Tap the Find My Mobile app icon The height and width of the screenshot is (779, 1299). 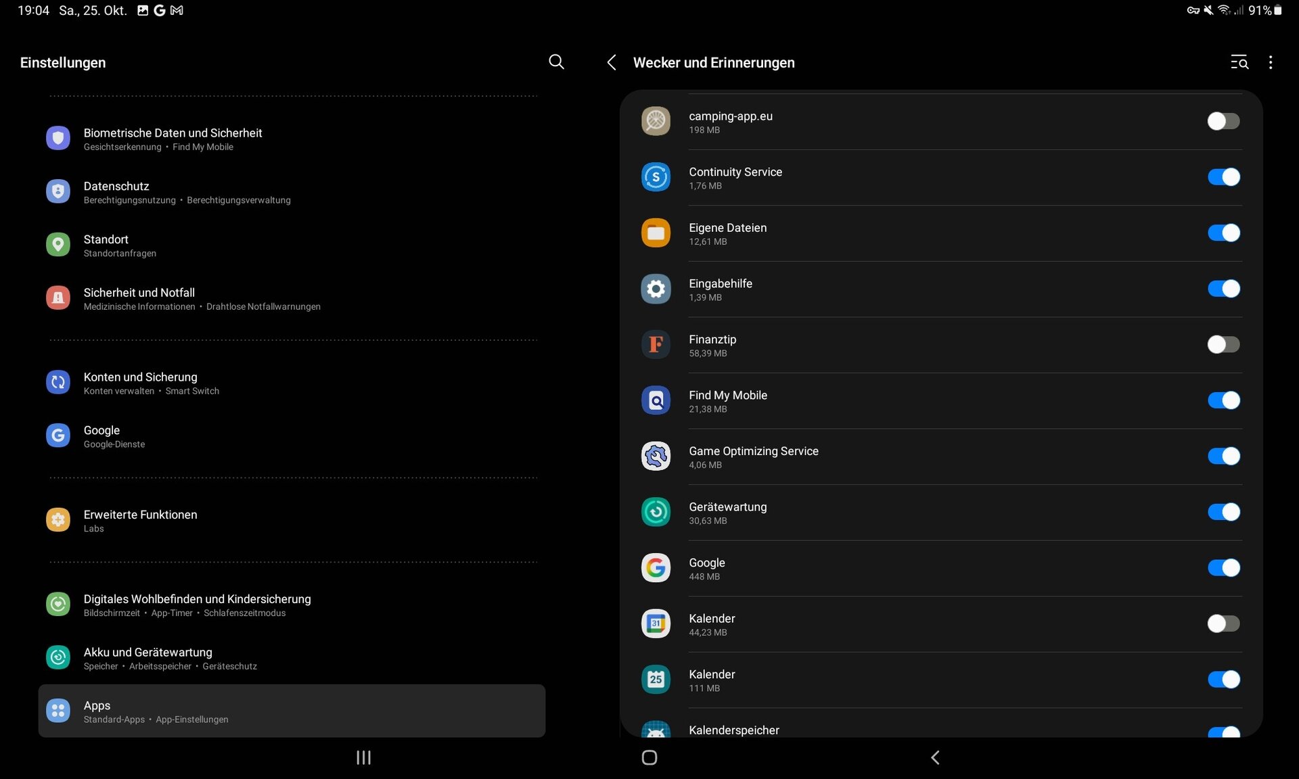coord(656,400)
